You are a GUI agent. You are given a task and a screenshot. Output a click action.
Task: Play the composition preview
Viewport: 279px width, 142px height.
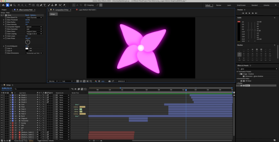click(x=250, y=13)
